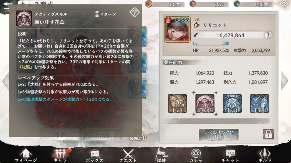Select the blue Lv3 clock skill icon
This screenshot has width=291, height=163.
pos(259,104)
